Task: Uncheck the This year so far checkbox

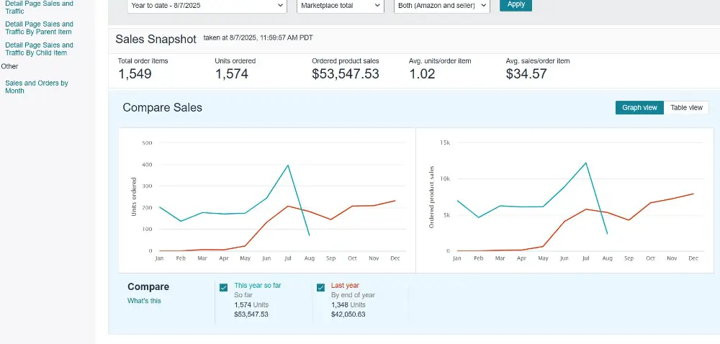Action: 224,288
